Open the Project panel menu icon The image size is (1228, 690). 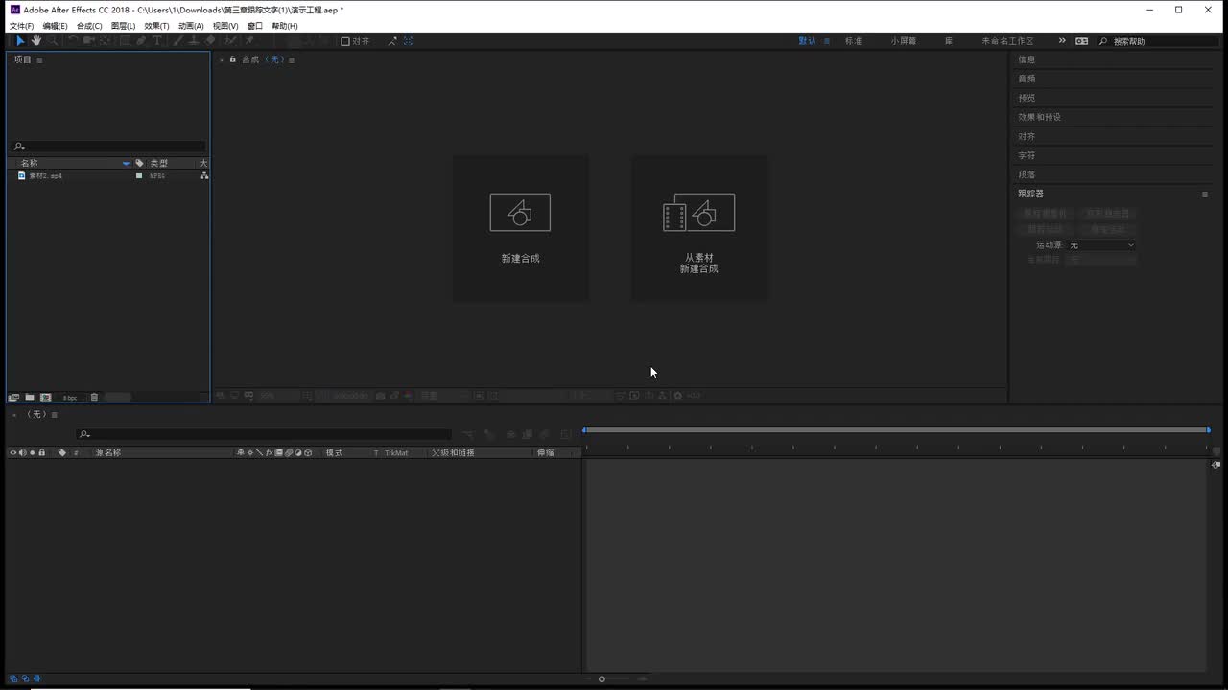point(39,60)
